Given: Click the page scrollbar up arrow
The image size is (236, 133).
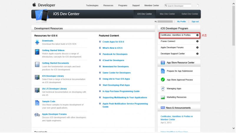Looking at the screenshot, I should 234,4.
